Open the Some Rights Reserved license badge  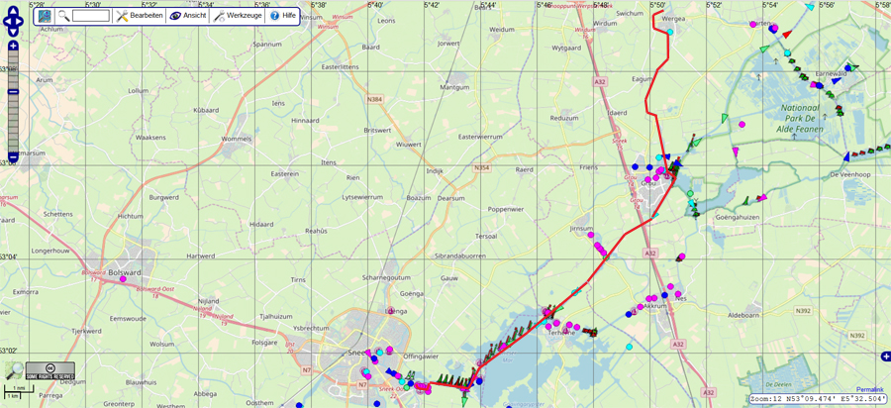(x=49, y=371)
